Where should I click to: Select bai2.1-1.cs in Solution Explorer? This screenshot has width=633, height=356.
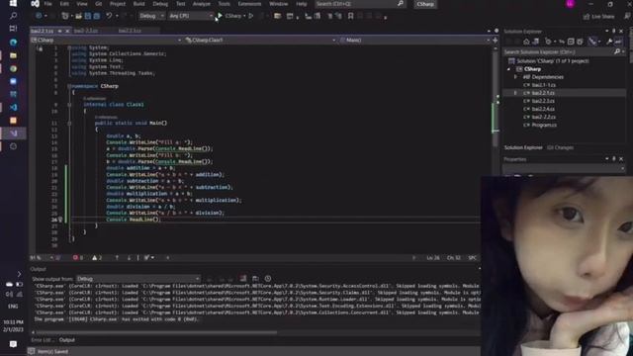coord(543,85)
